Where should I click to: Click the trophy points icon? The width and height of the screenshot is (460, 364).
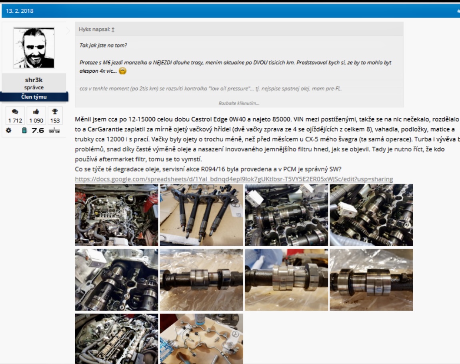tap(55, 112)
